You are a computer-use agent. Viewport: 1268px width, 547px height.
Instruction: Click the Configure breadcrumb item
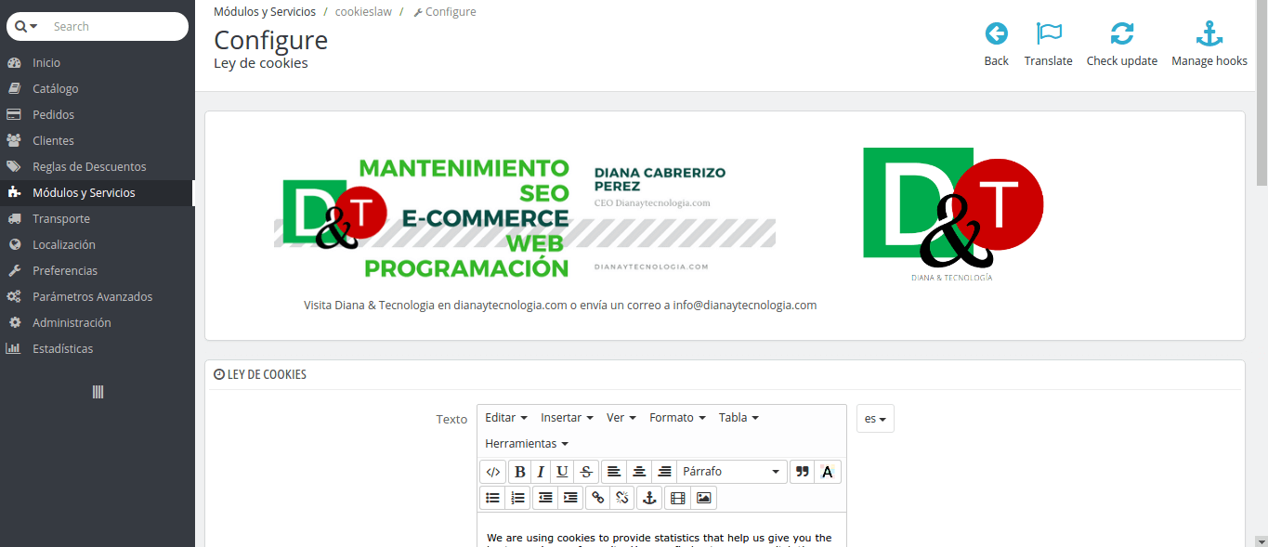coord(445,12)
